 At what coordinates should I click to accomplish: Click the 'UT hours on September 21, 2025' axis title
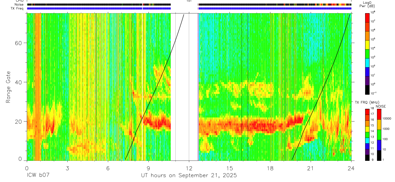[189, 176]
